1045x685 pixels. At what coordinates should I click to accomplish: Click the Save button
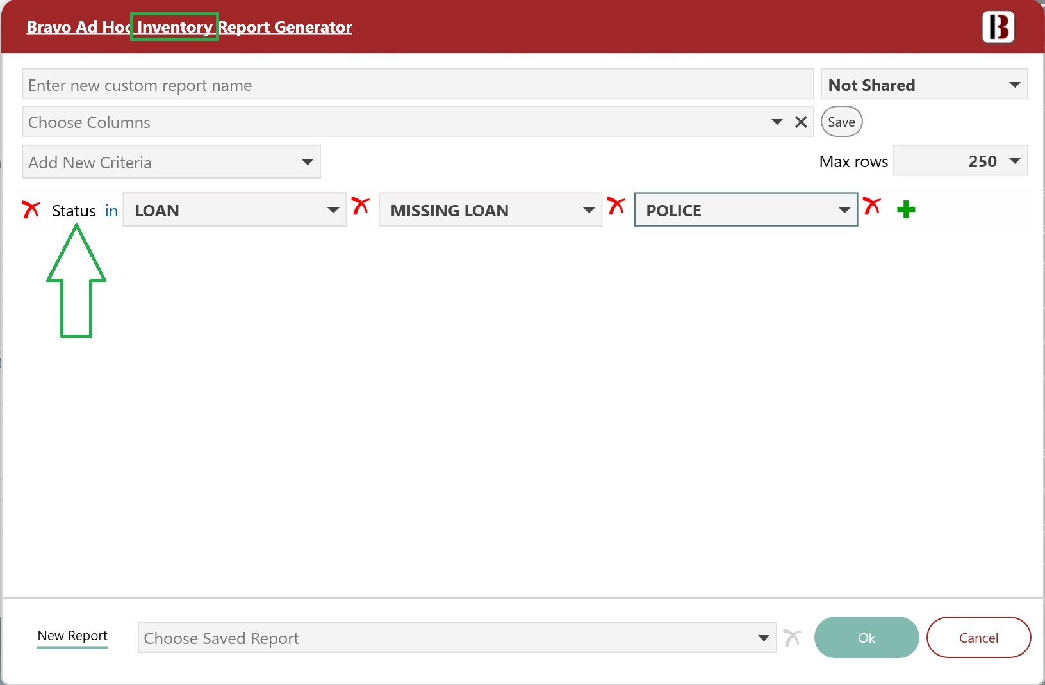(x=841, y=122)
